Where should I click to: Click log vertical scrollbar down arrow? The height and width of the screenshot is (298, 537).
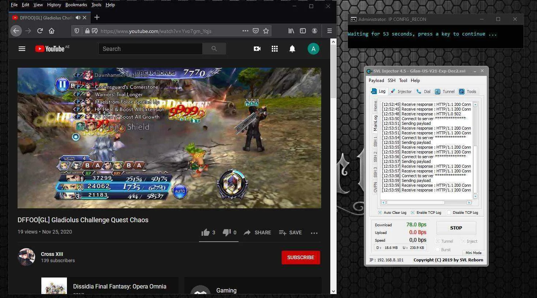coord(475,197)
